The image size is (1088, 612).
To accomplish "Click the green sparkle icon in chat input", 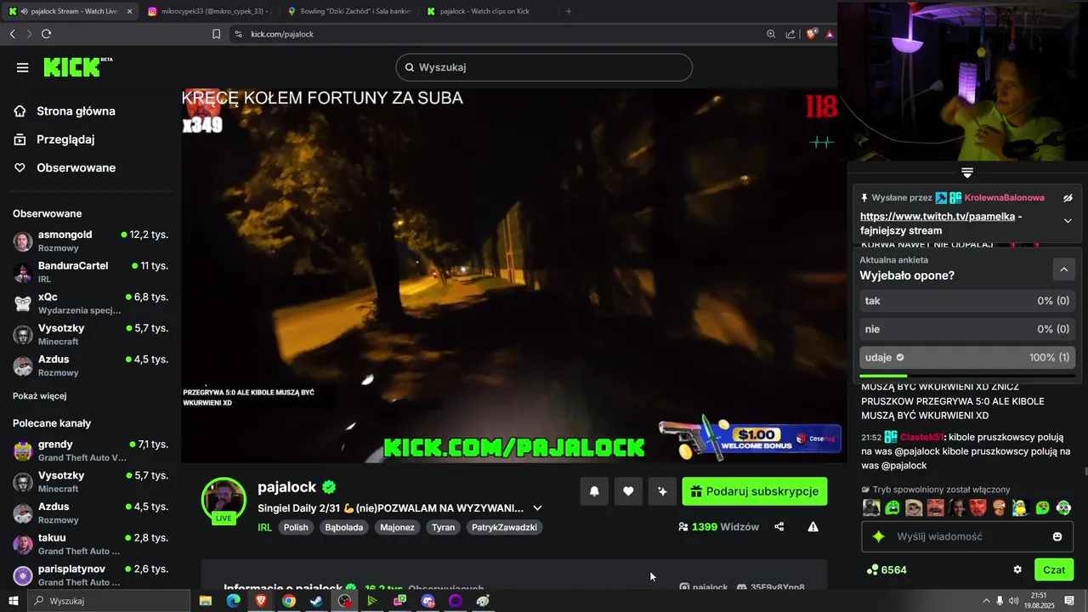I will pos(879,537).
